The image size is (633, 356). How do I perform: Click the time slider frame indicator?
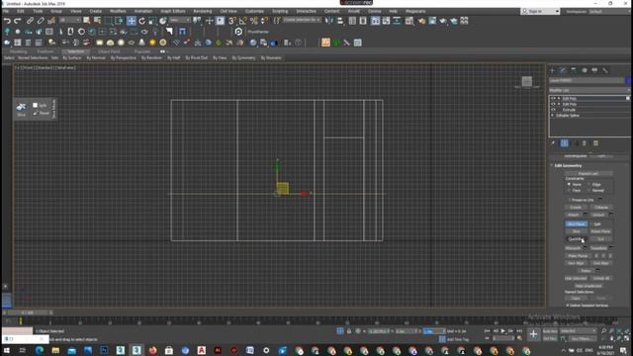[29, 312]
